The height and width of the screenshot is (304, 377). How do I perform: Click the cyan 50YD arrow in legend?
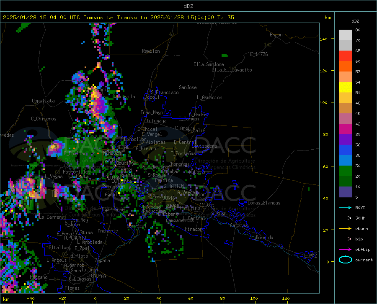click(x=345, y=207)
